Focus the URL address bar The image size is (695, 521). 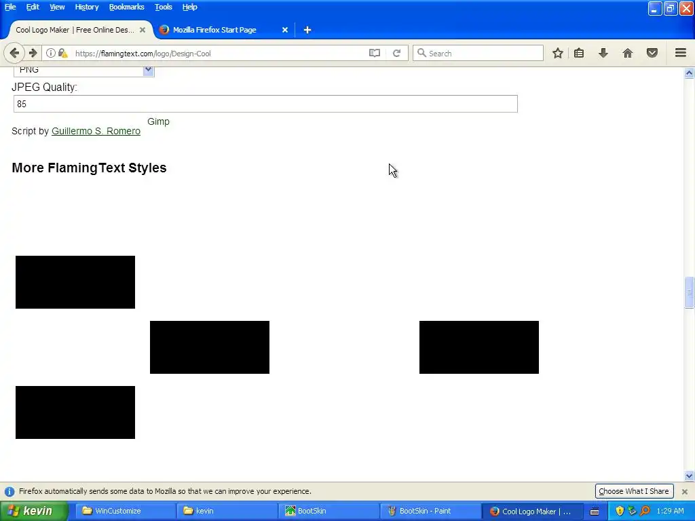(219, 53)
